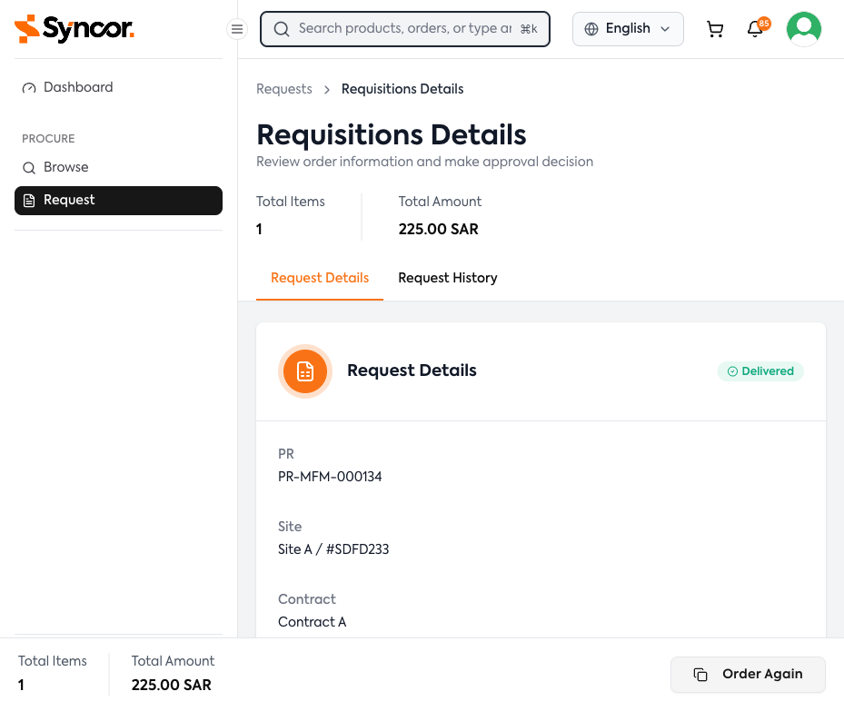Go to Dashboard in the sidebar
844x711 pixels.
[78, 87]
